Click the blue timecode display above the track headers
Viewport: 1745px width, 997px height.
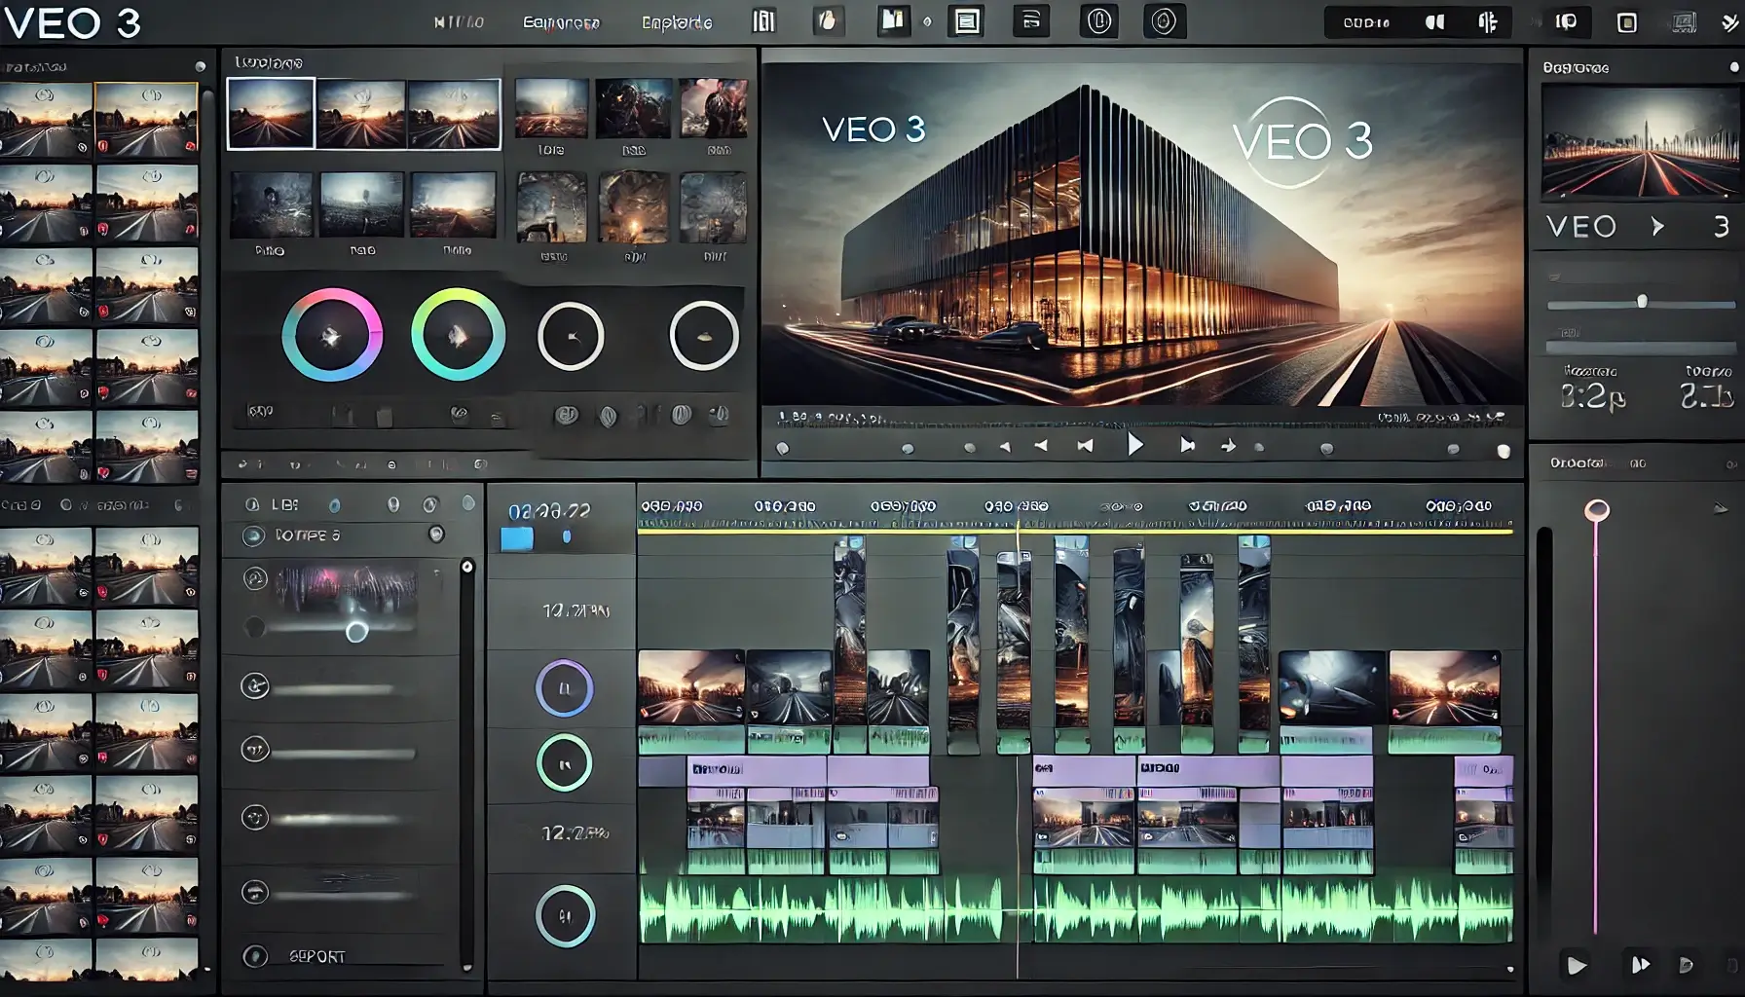550,510
